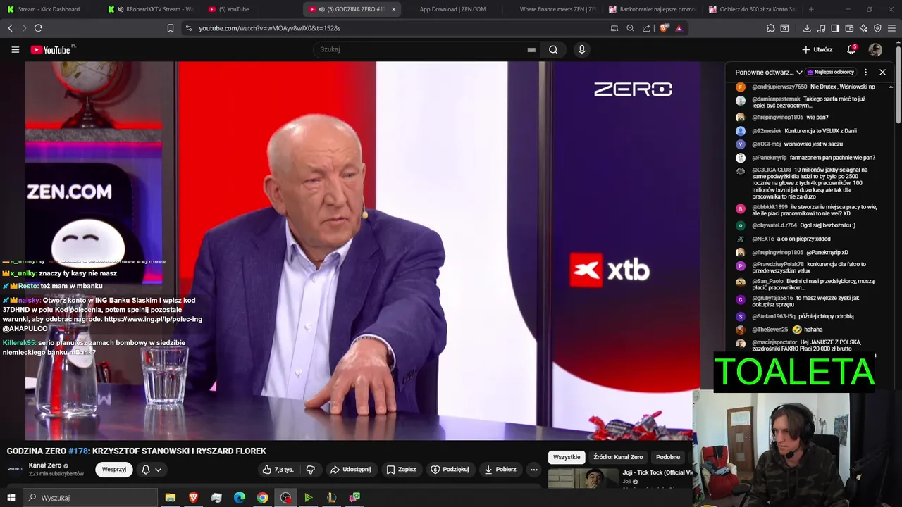
Task: Click the video player area
Action: coord(363,250)
